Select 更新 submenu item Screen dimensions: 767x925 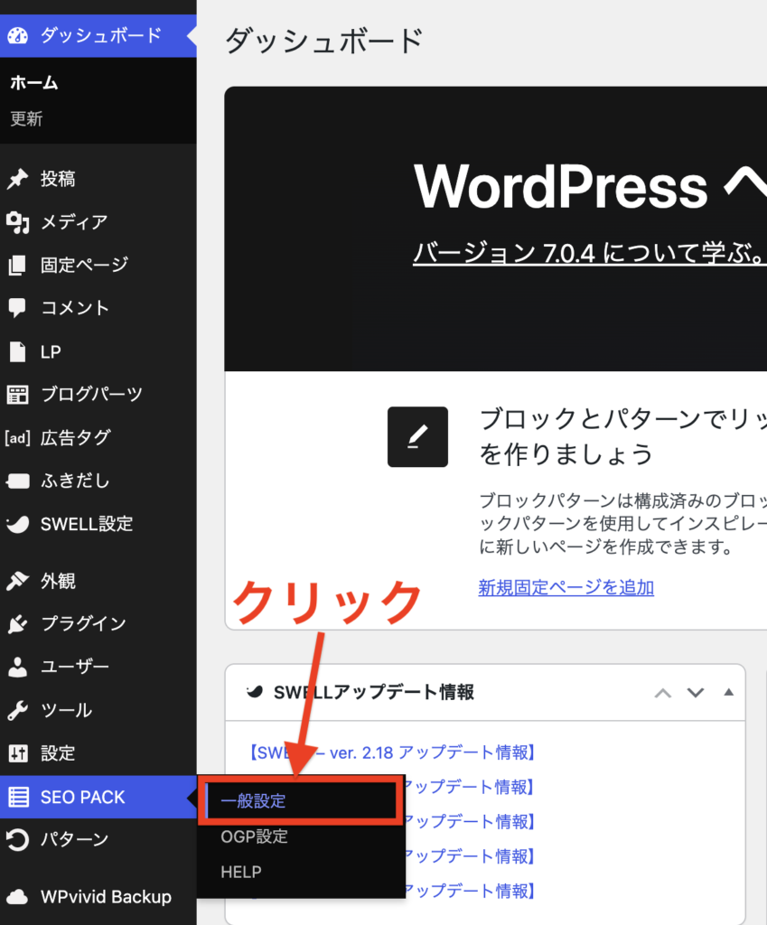(x=26, y=118)
